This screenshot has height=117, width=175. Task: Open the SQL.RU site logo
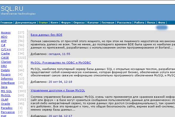(12, 9)
